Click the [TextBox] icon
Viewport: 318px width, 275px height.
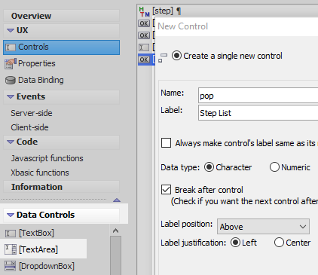tap(11, 234)
